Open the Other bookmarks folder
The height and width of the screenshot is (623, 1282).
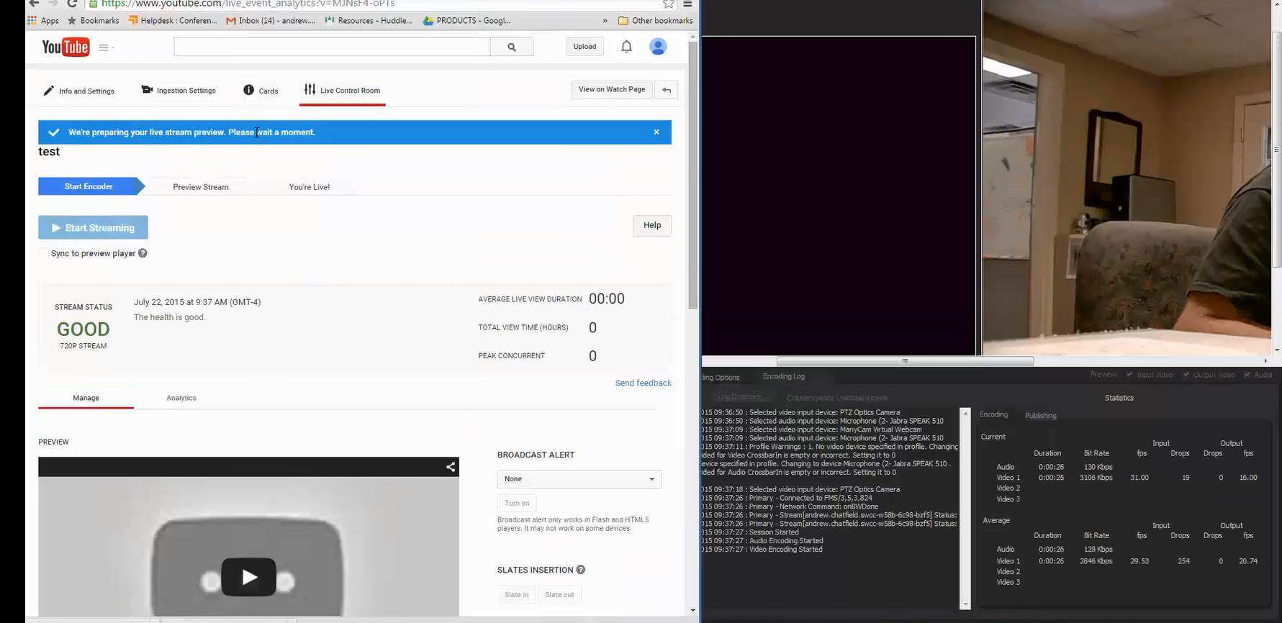tap(655, 21)
